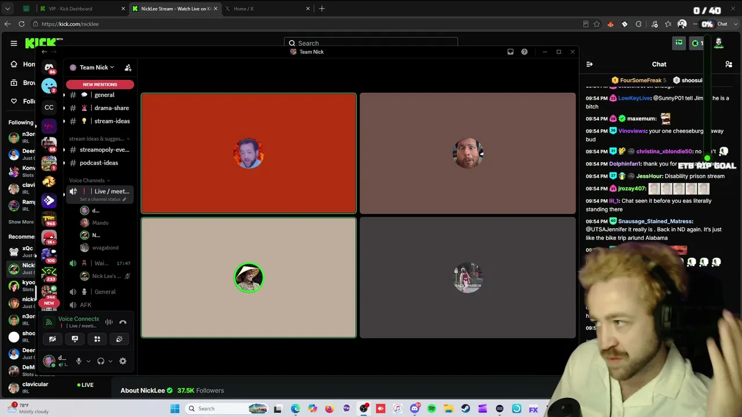The height and width of the screenshot is (417, 742).
Task: Collapse stream ideas & suggestions category
Action: coord(99,139)
